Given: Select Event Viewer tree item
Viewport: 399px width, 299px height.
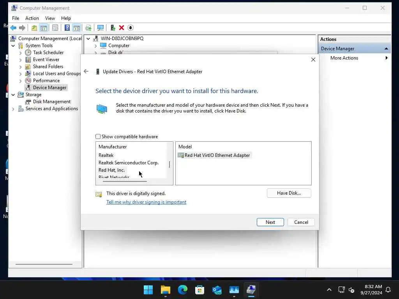Looking at the screenshot, I should (x=46, y=60).
